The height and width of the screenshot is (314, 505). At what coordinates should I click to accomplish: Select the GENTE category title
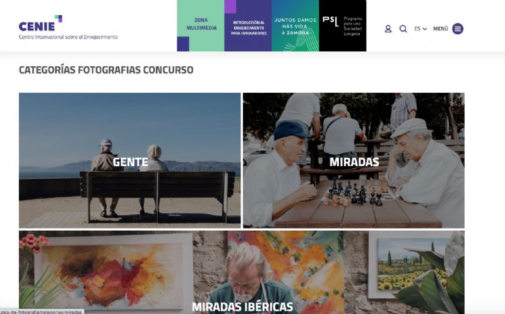pos(130,162)
